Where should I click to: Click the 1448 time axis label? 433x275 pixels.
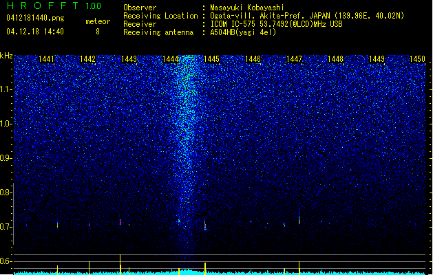[x=335, y=59]
